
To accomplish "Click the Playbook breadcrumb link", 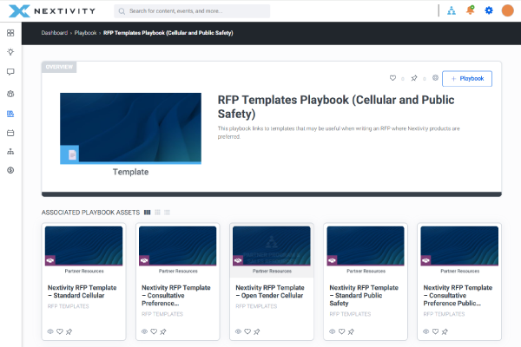I will pos(86,33).
